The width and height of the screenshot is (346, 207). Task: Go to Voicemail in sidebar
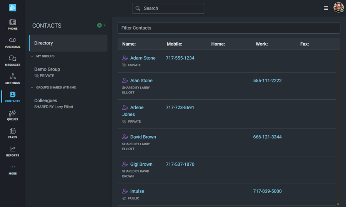click(13, 41)
